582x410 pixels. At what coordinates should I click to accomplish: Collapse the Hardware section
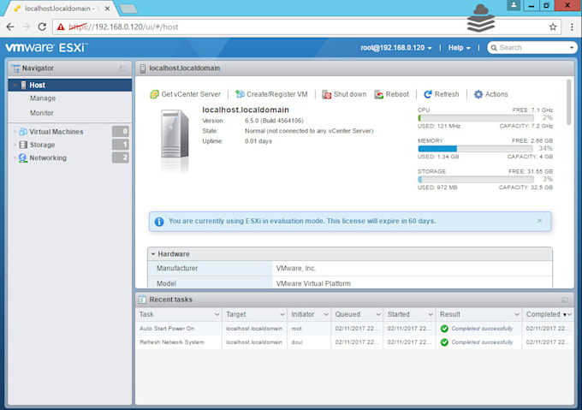point(153,254)
